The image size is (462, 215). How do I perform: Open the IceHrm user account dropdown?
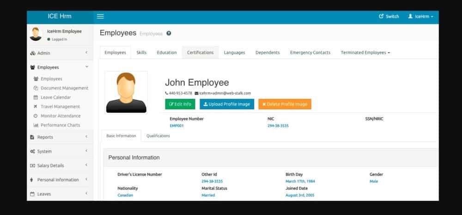pyautogui.click(x=420, y=17)
